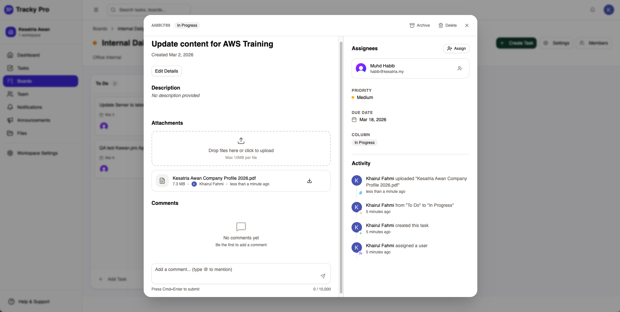Switch to the Dashboard section
Viewport: 620px width, 312px height.
coord(28,55)
